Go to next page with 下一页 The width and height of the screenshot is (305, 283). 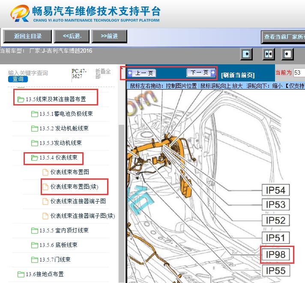pos(201,72)
